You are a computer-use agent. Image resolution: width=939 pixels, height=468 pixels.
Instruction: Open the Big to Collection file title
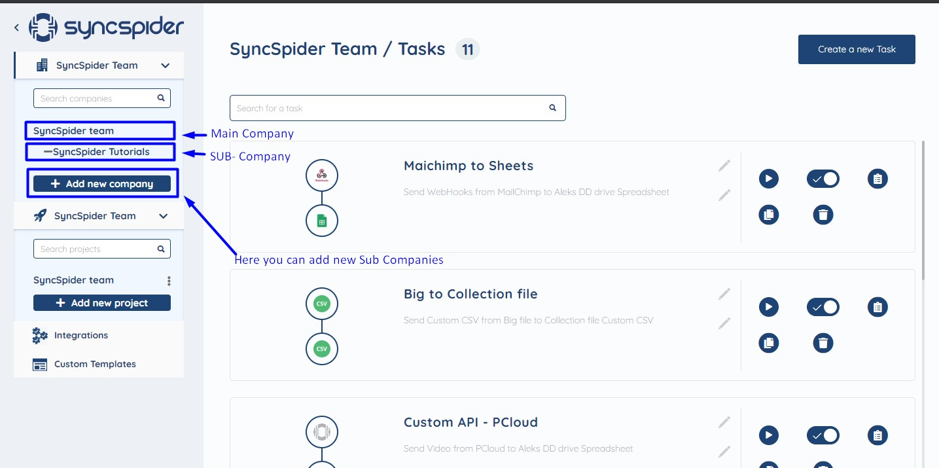tap(470, 294)
